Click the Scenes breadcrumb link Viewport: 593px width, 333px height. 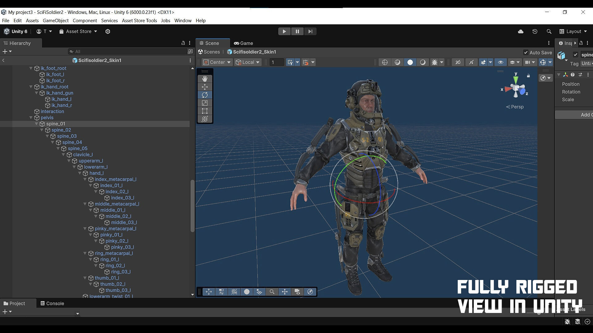pyautogui.click(x=209, y=52)
